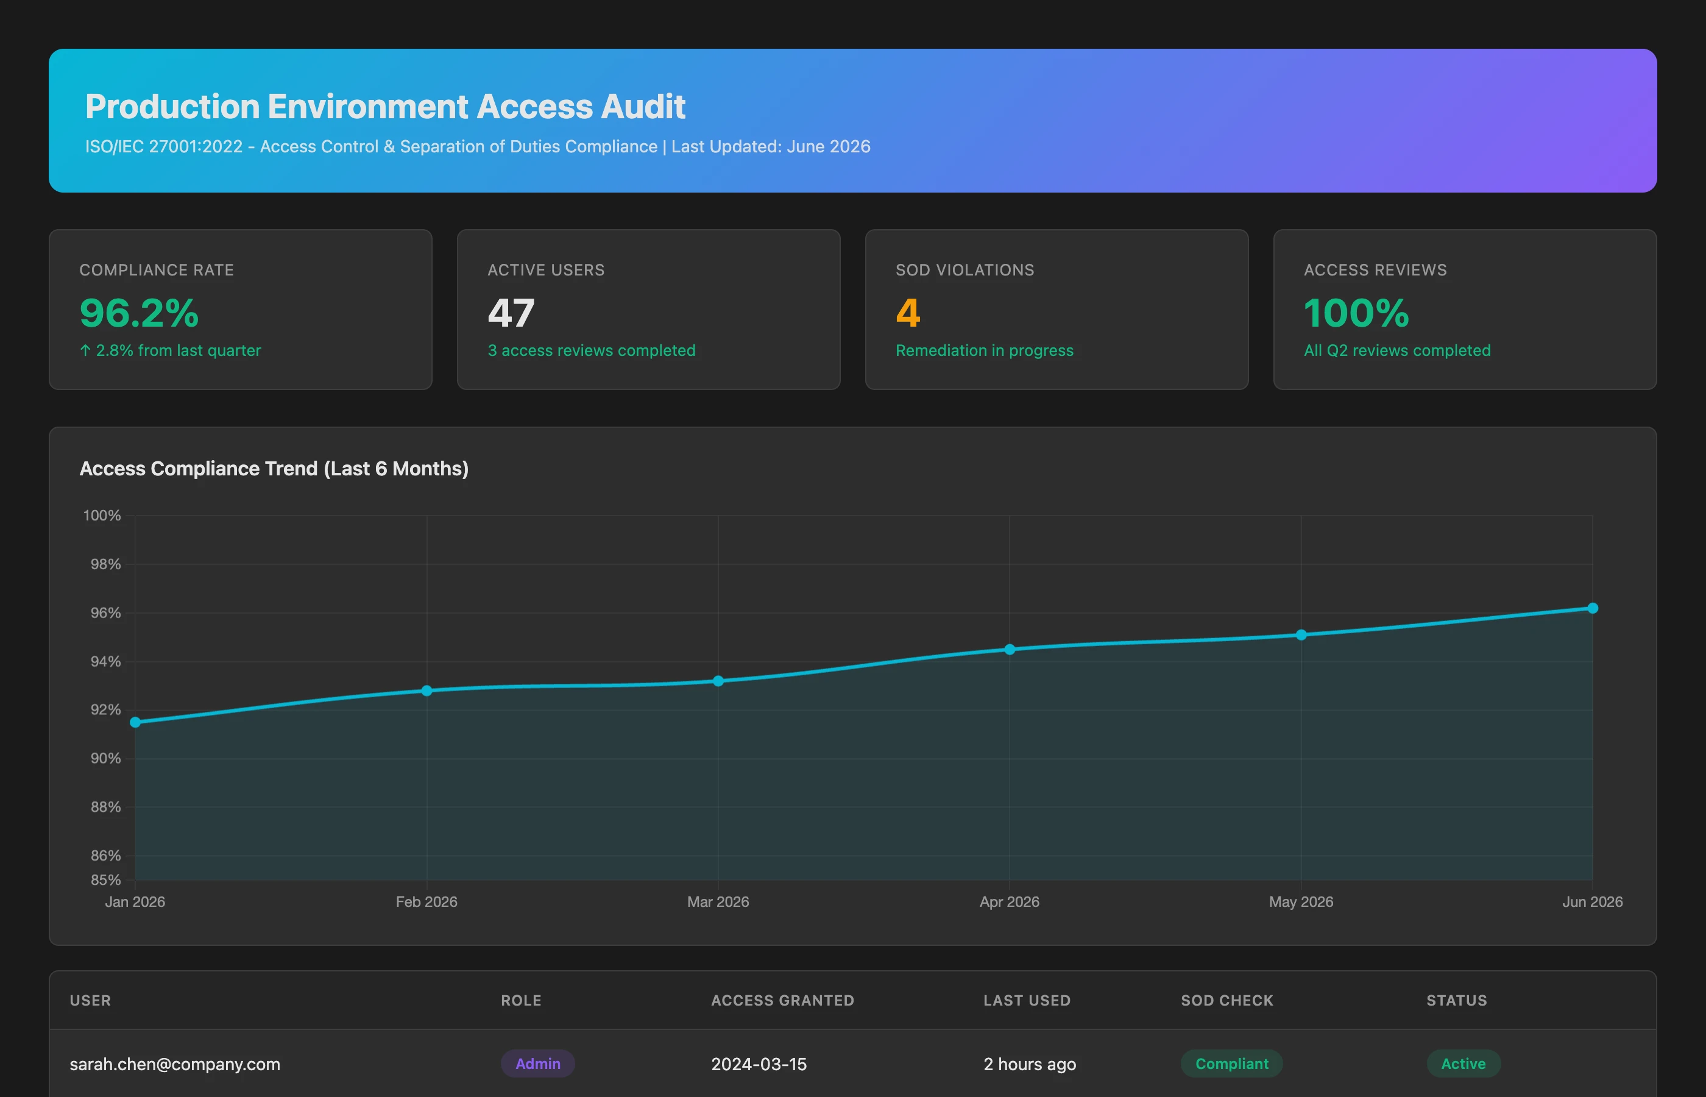Select the Mar 2026 chart data point
This screenshot has height=1097, width=1706.
point(718,681)
